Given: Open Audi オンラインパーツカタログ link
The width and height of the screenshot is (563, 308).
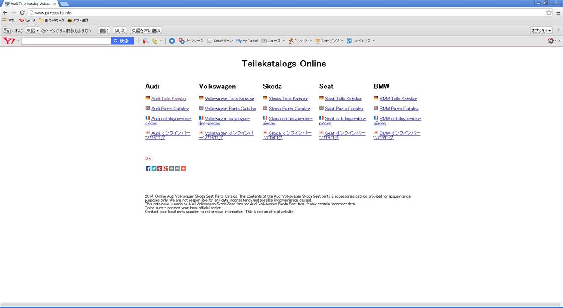Looking at the screenshot, I should [168, 136].
